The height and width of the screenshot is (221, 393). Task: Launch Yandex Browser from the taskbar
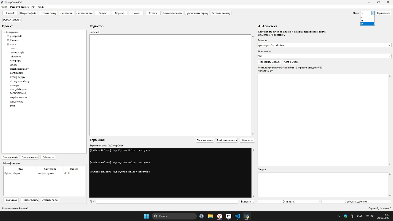tap(220, 216)
